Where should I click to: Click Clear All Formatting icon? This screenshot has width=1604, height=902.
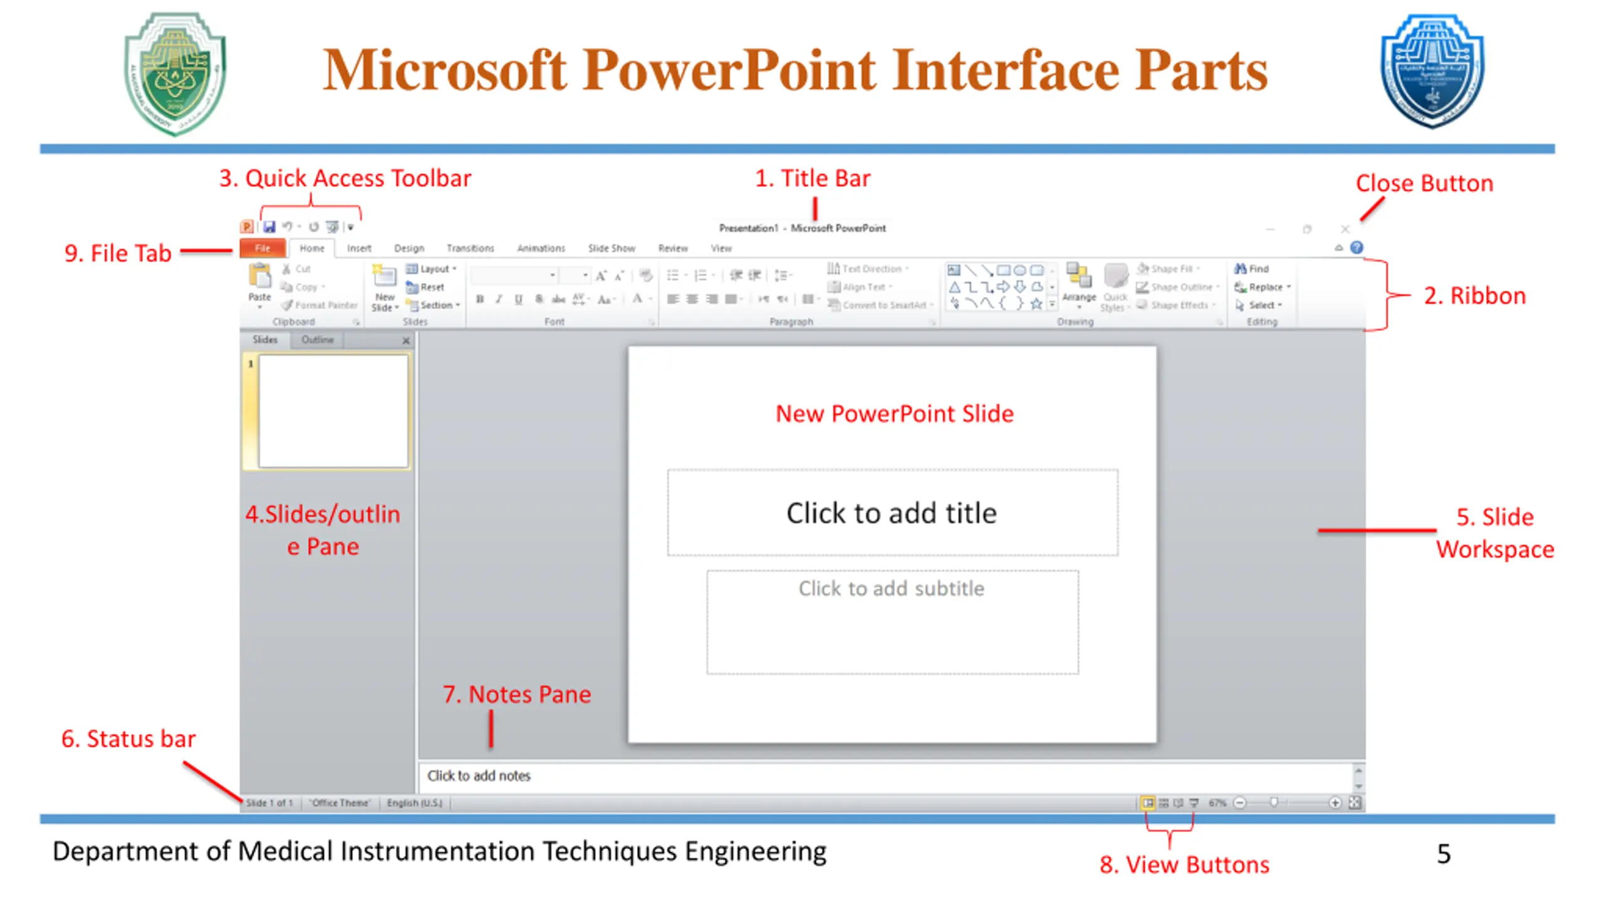pyautogui.click(x=646, y=275)
